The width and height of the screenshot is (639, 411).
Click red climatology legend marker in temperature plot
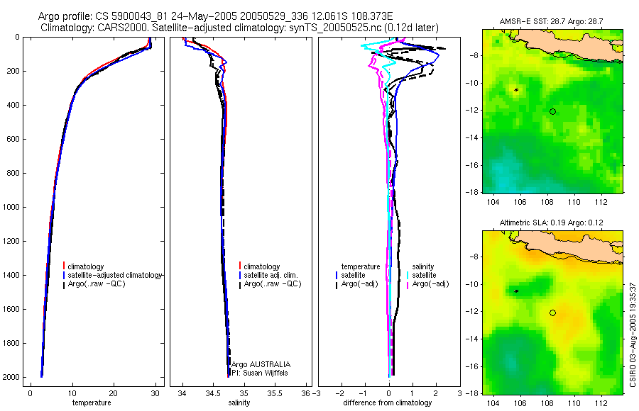click(x=64, y=266)
